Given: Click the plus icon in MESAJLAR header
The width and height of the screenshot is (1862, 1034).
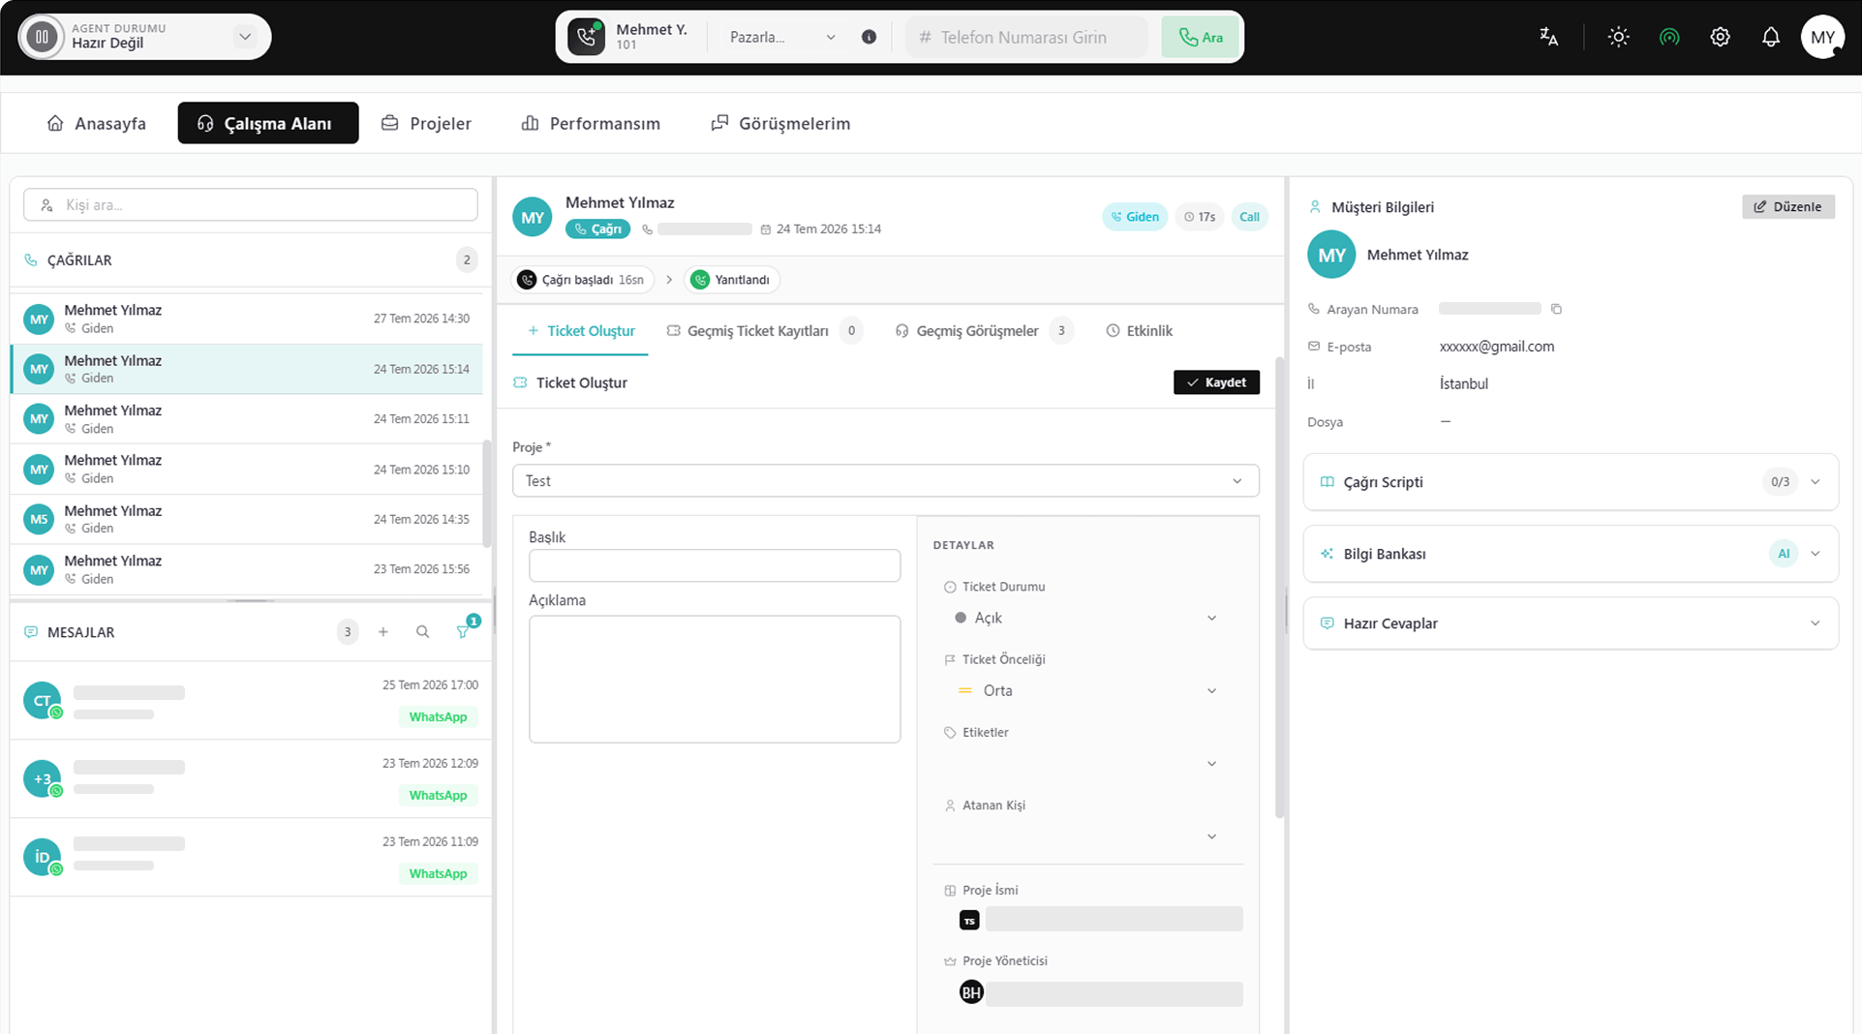Looking at the screenshot, I should pos(382,632).
